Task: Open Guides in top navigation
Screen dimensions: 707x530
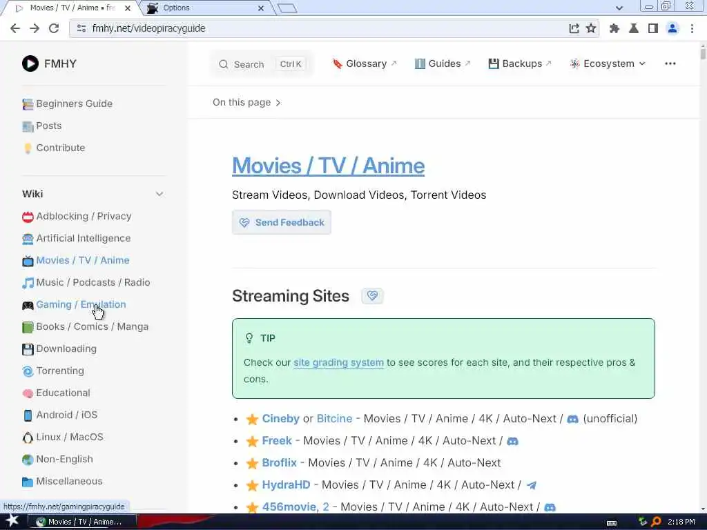Action: click(x=443, y=63)
